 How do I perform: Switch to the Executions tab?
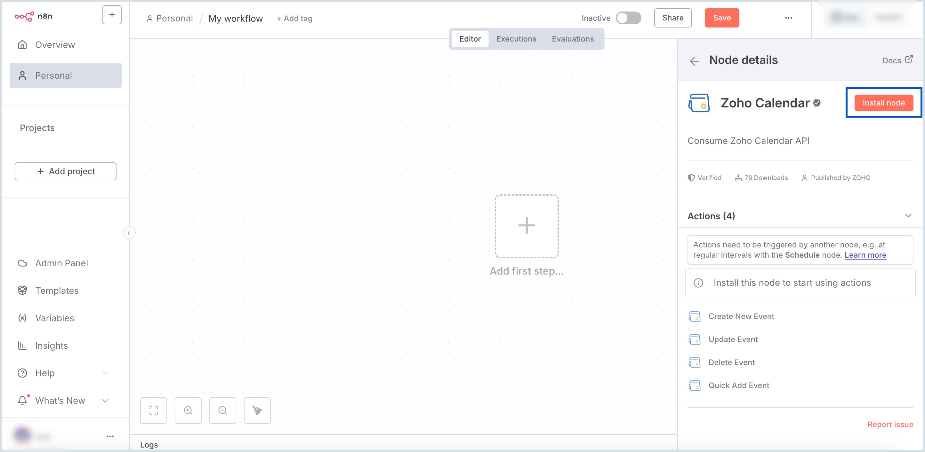[x=516, y=39]
